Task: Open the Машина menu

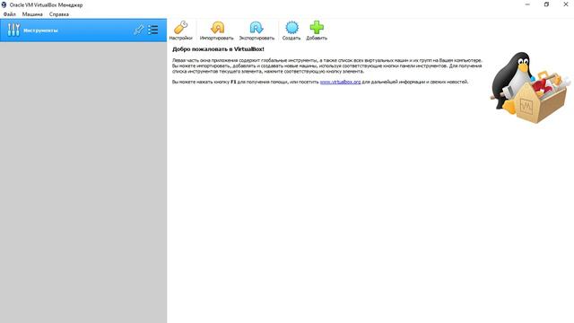Action: (x=32, y=14)
